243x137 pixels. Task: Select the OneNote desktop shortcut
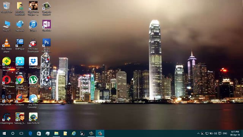pyautogui.click(x=46, y=26)
